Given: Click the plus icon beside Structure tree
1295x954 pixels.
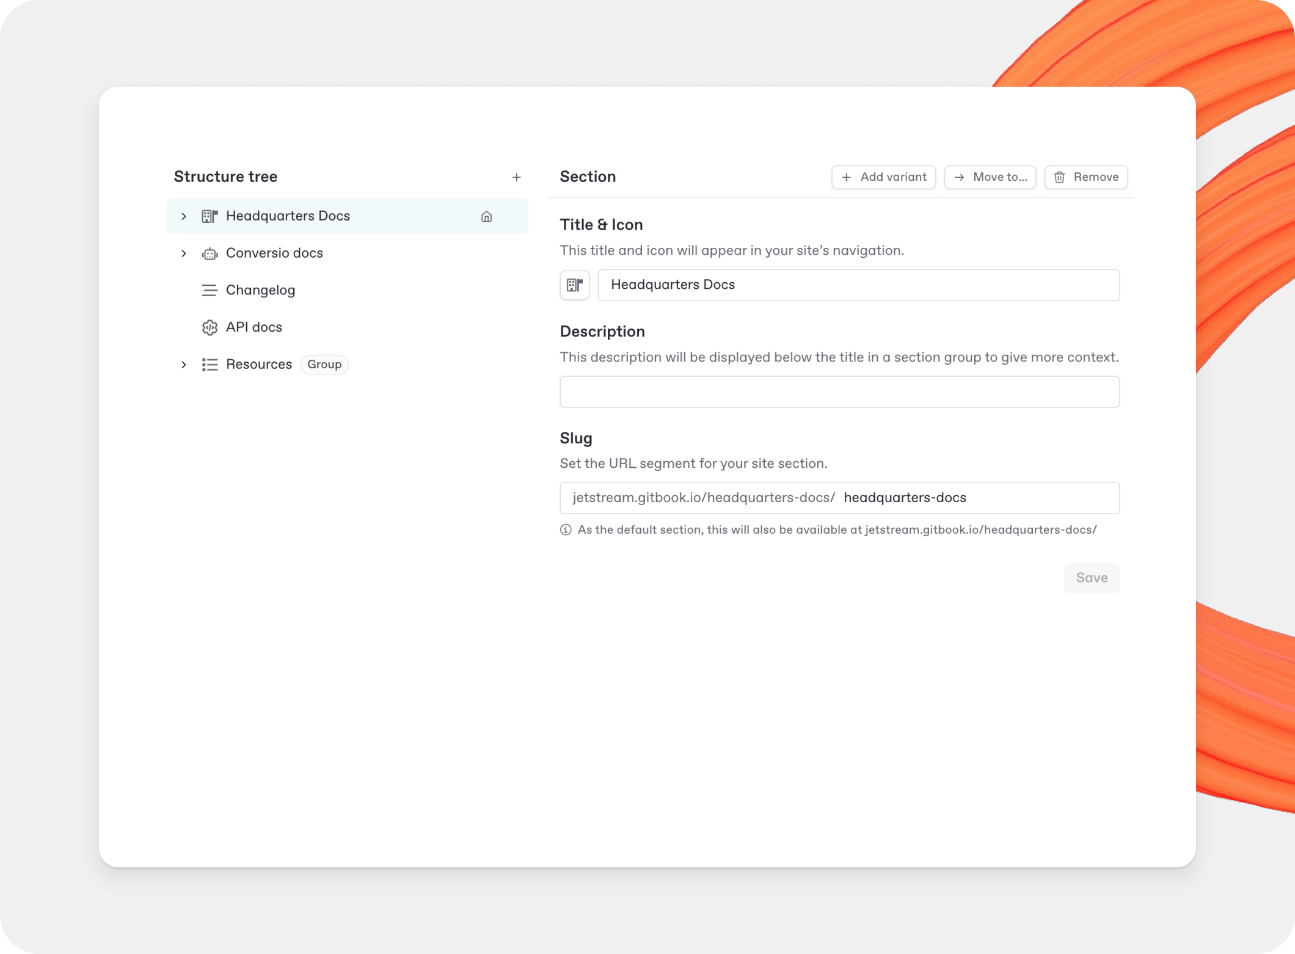Looking at the screenshot, I should pos(516,177).
